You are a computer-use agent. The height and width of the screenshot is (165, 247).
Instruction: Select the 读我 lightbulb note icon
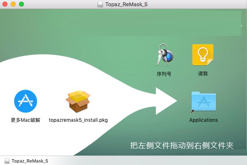coord(203,55)
